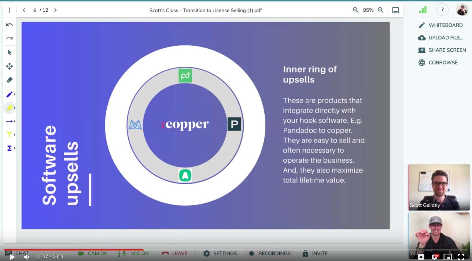The image size is (472, 261).
Task: Go to the next PDF page
Action: pyautogui.click(x=55, y=10)
